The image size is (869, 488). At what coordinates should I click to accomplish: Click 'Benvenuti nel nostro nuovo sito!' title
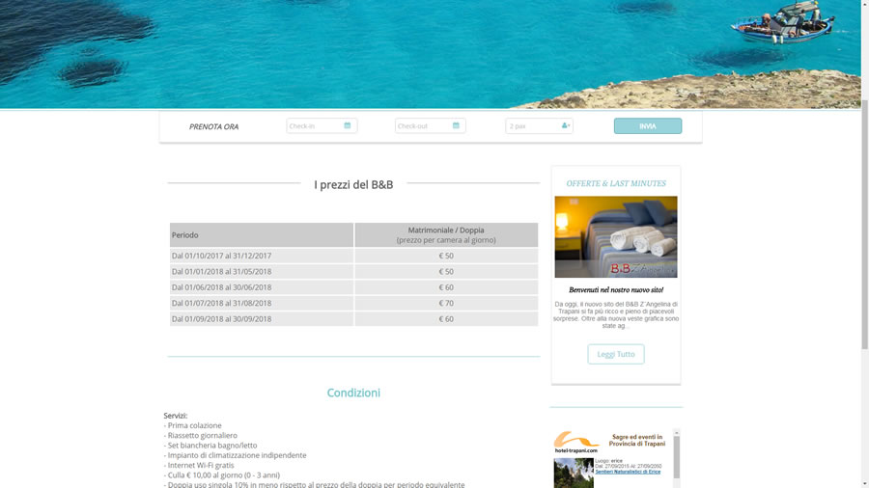pos(616,290)
